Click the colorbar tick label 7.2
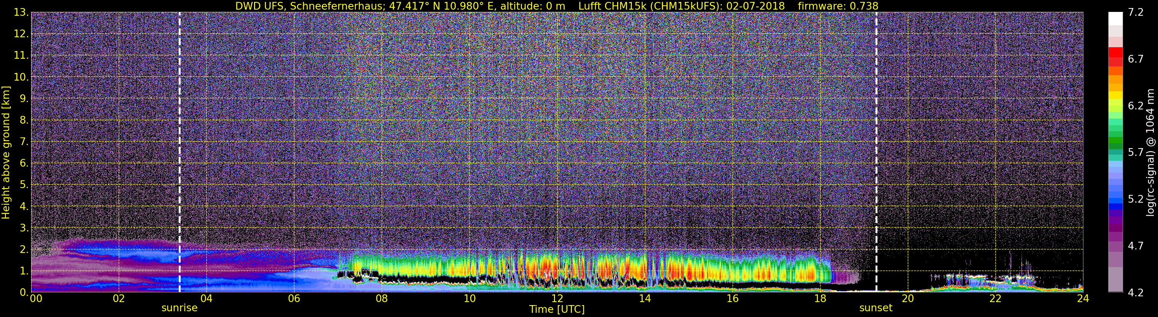The image size is (1158, 317). (x=1136, y=13)
